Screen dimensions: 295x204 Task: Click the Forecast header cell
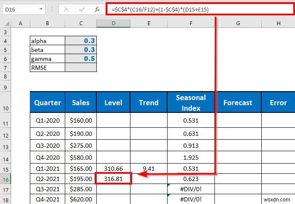tap(238, 103)
